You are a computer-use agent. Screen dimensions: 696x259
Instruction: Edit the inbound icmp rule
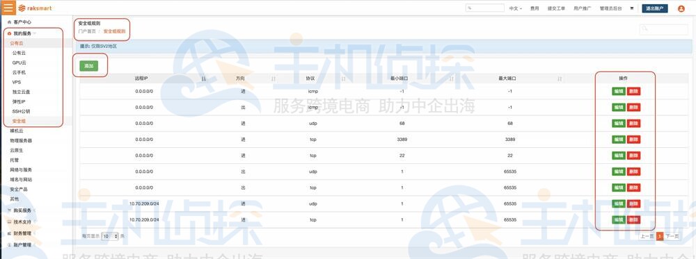tap(618, 91)
